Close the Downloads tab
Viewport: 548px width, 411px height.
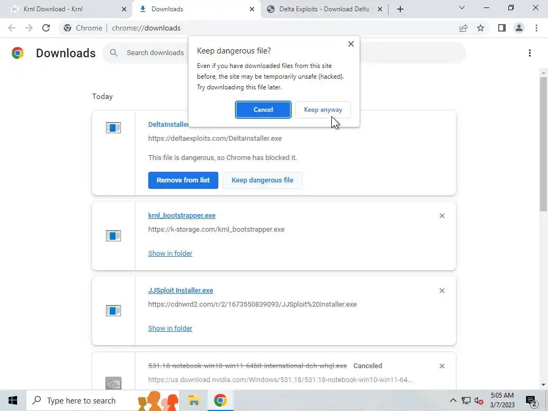(x=252, y=9)
